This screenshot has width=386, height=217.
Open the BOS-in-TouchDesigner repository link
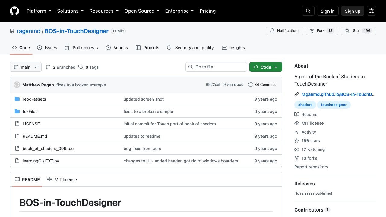click(77, 31)
